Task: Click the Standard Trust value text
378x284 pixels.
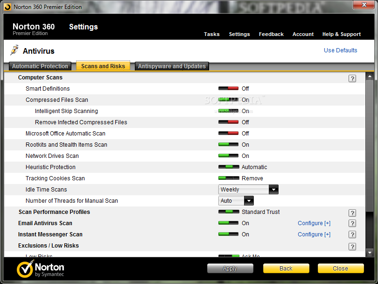Action: click(x=260, y=212)
